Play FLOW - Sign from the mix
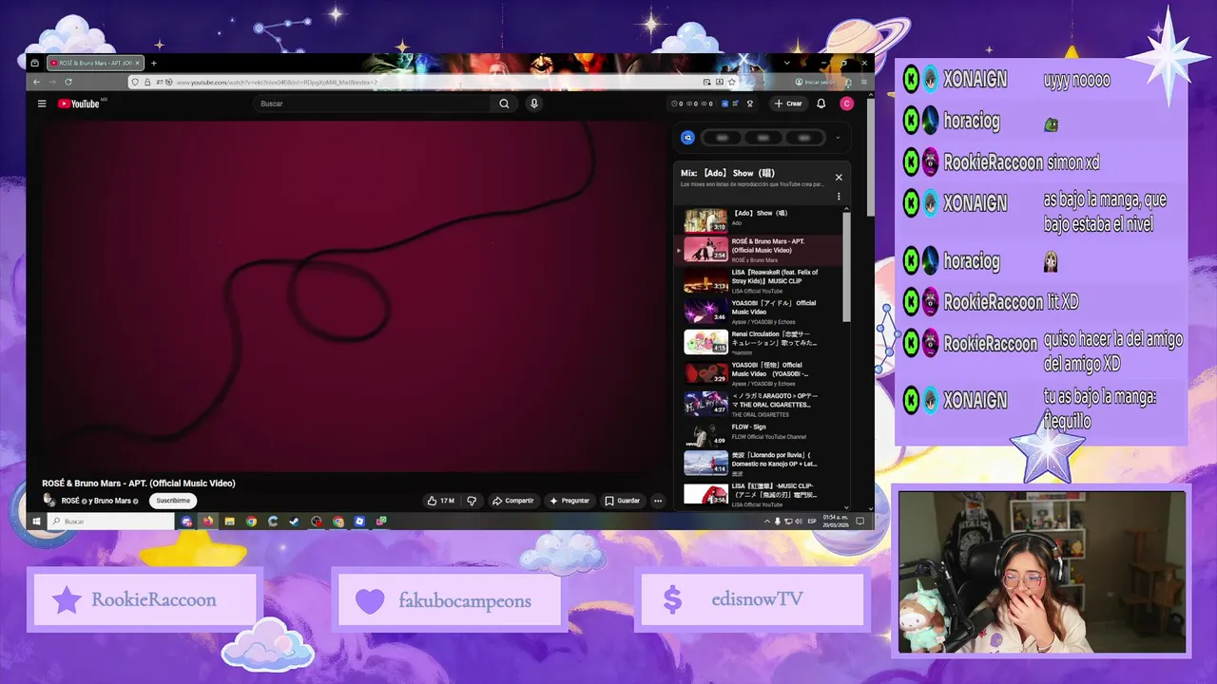This screenshot has width=1217, height=684. pos(759,435)
